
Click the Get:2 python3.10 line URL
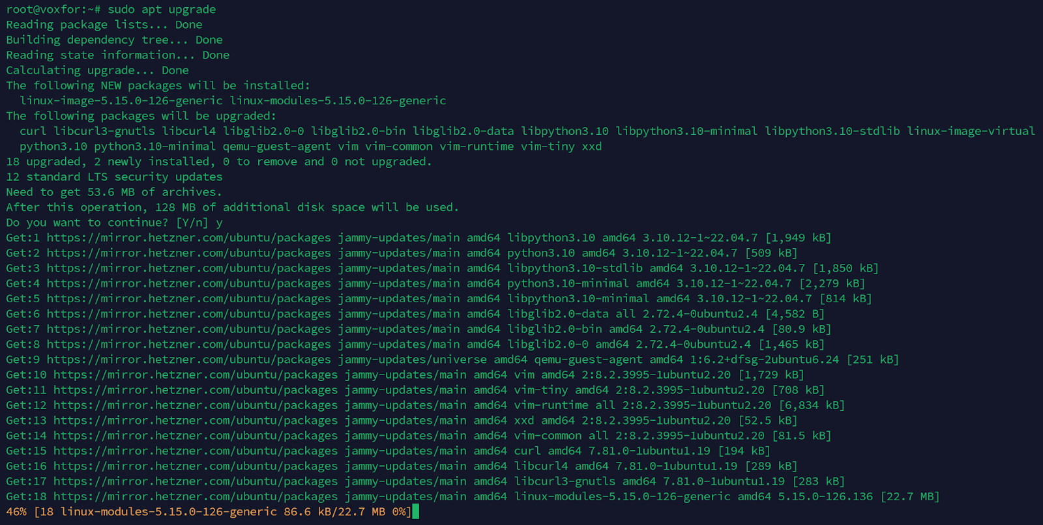click(189, 253)
